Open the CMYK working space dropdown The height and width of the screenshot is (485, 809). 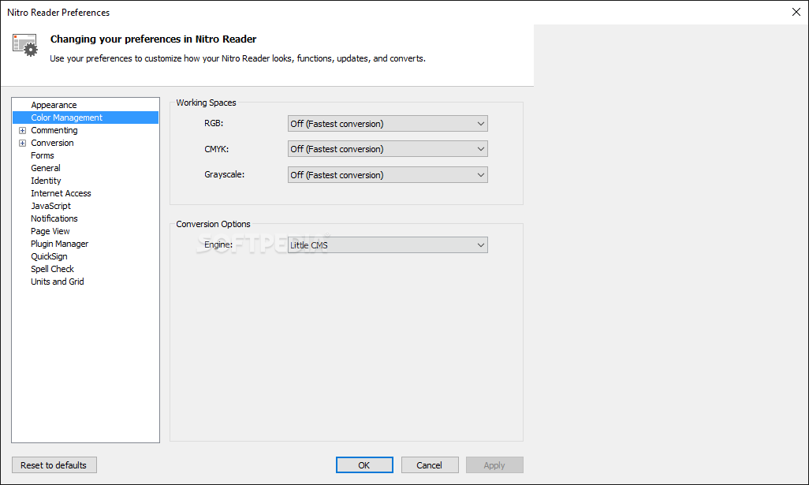(387, 149)
